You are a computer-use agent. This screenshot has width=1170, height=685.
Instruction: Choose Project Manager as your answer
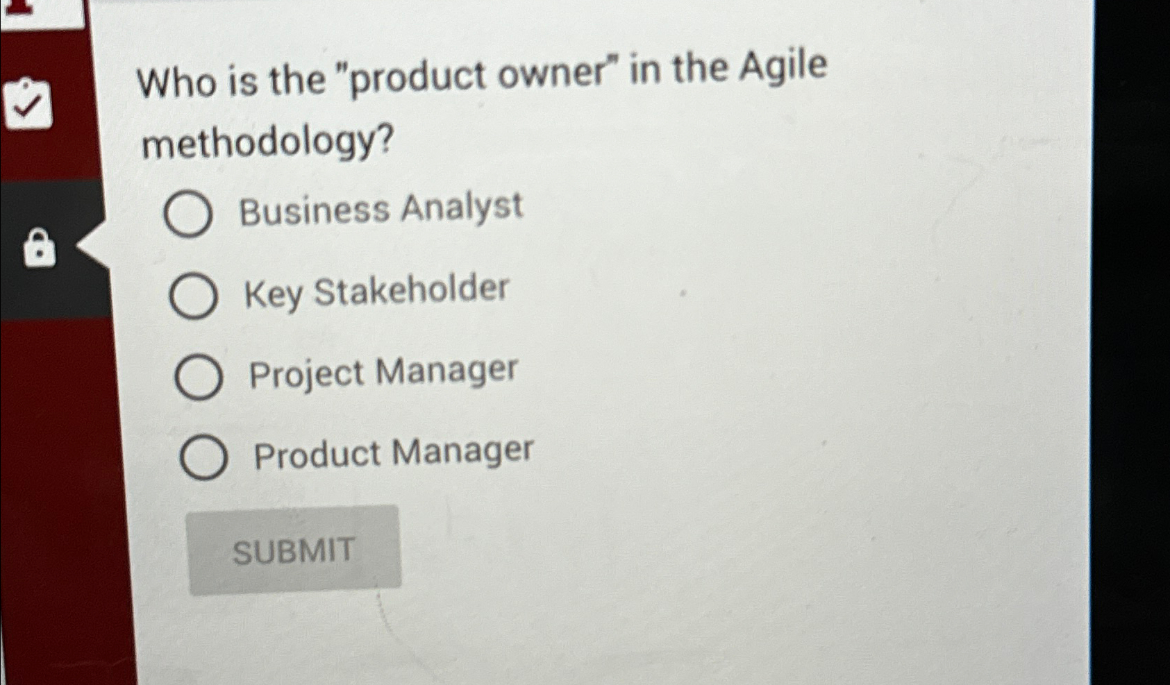pyautogui.click(x=199, y=377)
